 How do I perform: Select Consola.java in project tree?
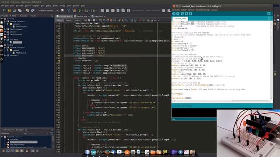[x=21, y=27]
